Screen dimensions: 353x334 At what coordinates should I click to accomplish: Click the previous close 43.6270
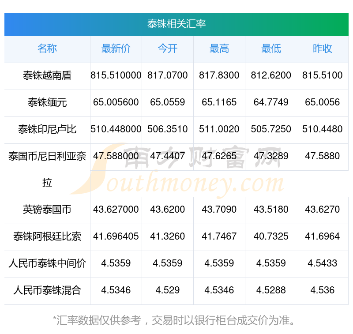[323, 210]
